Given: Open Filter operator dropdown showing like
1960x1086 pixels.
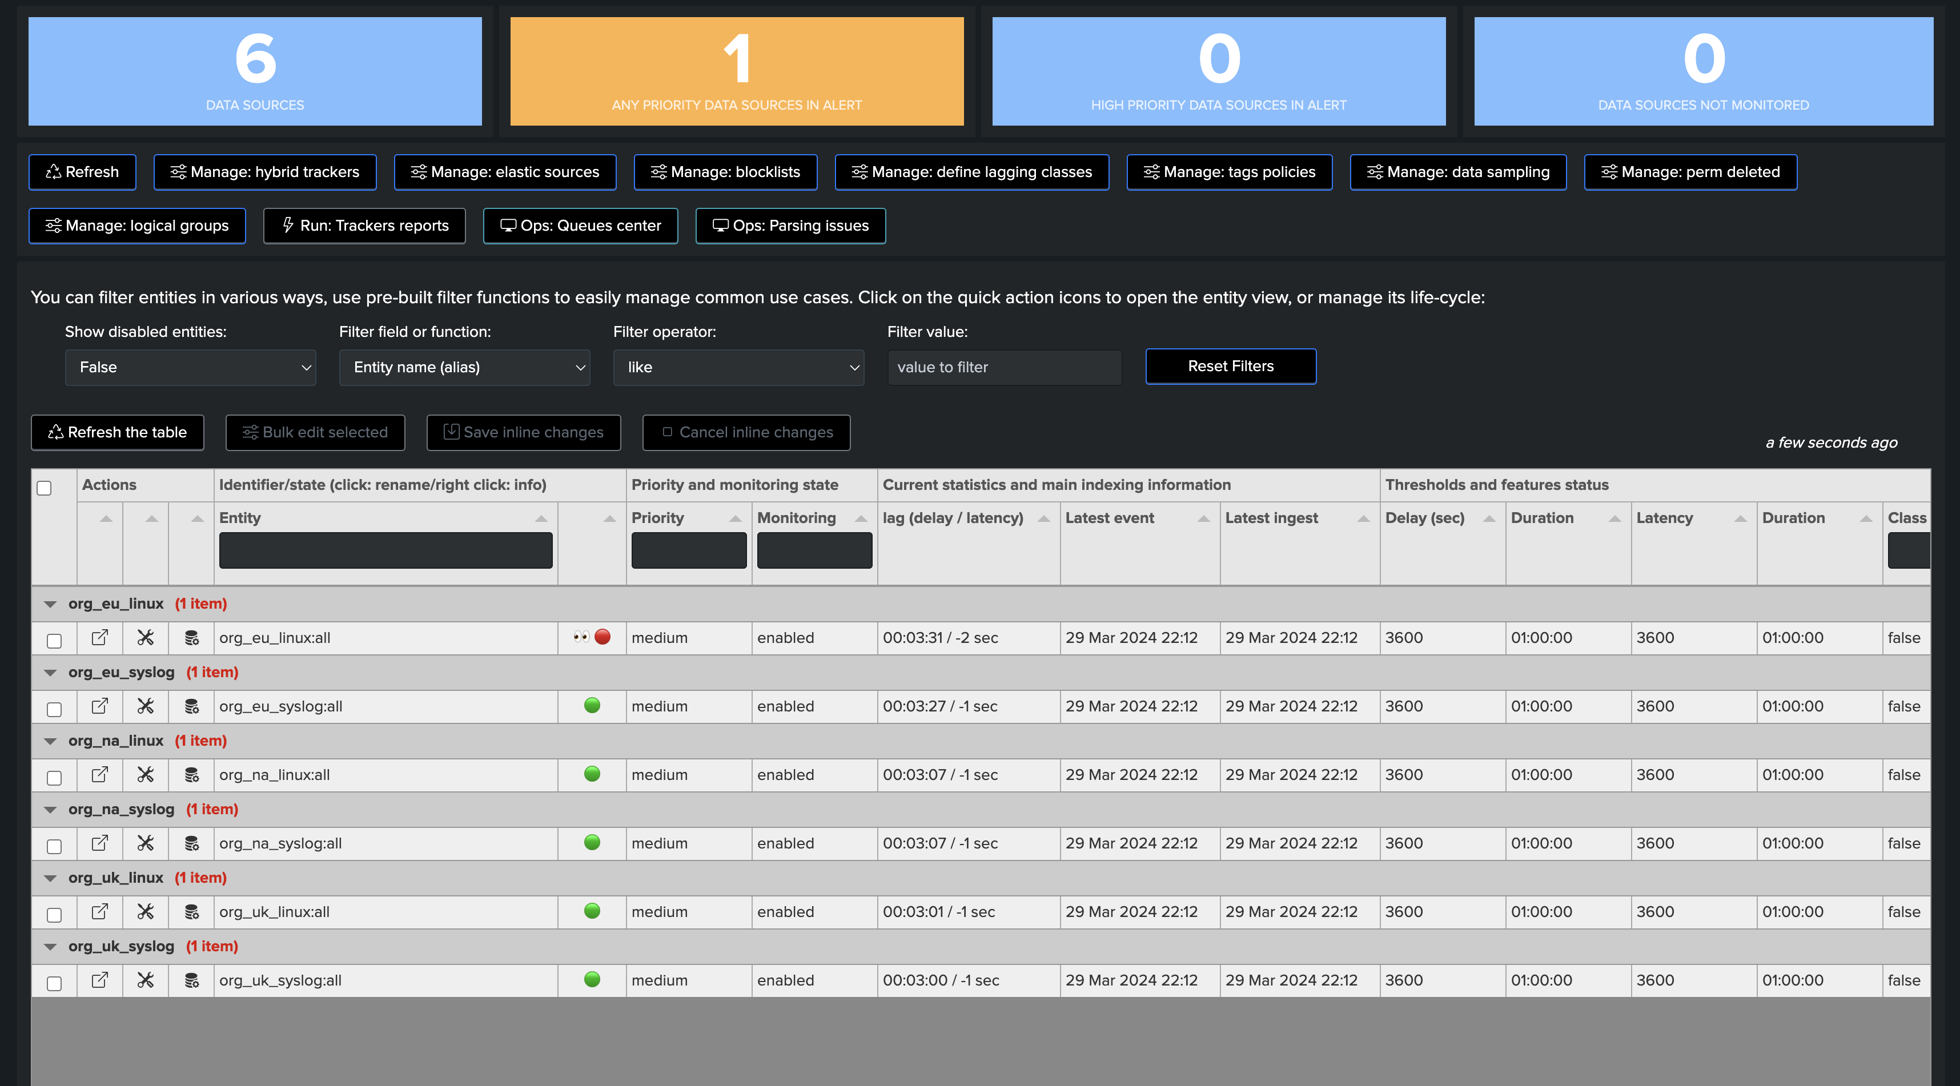Looking at the screenshot, I should 738,367.
